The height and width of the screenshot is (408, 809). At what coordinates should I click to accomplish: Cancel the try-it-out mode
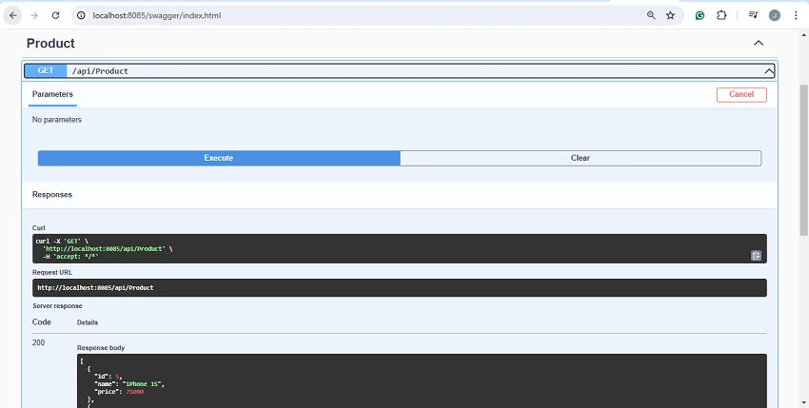coord(741,94)
